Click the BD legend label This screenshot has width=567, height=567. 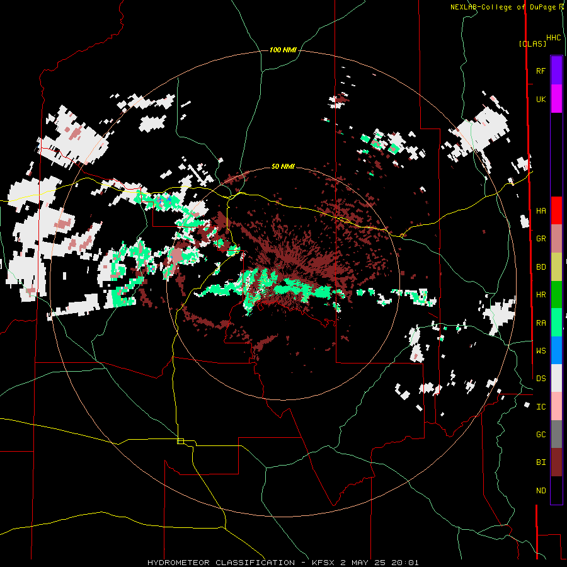pyautogui.click(x=541, y=267)
